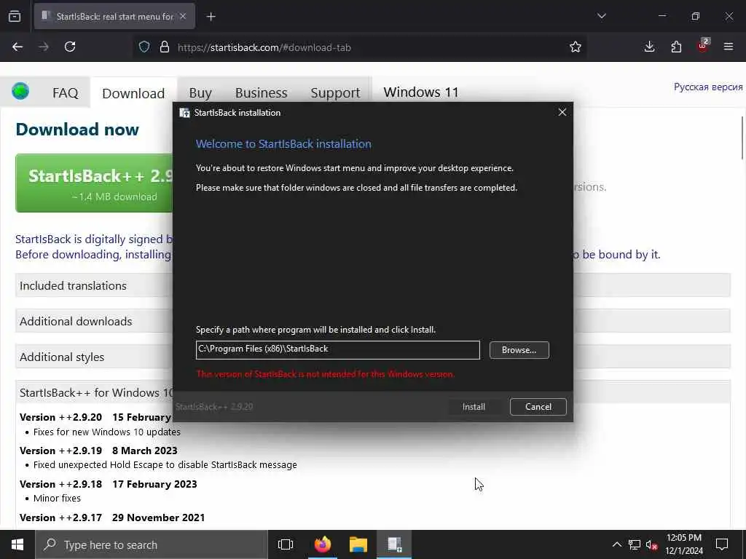This screenshot has width=746, height=559.
Task: Open the tracking protection shield icon
Action: (x=144, y=47)
